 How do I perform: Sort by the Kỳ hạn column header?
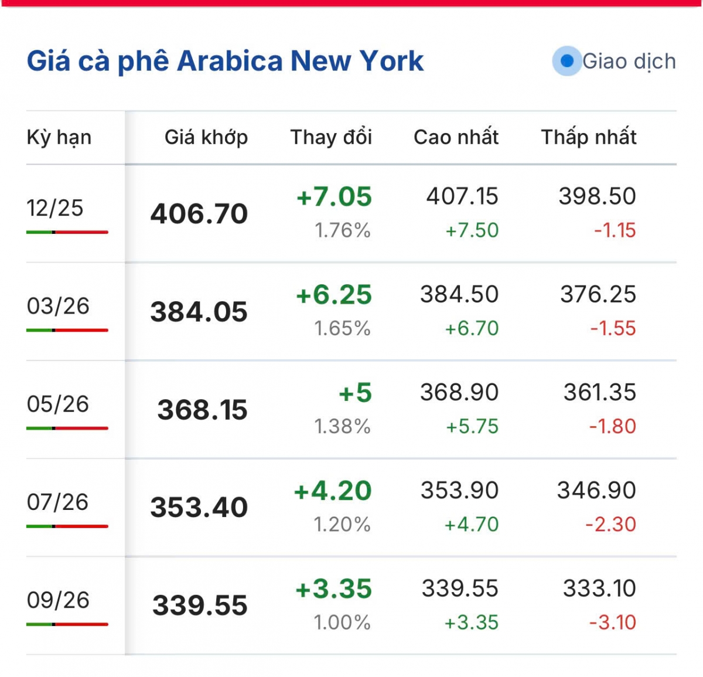point(59,137)
